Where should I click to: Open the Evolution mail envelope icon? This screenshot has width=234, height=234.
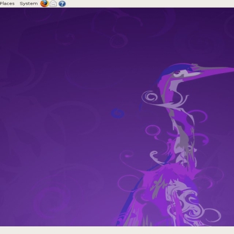pyautogui.click(x=53, y=4)
